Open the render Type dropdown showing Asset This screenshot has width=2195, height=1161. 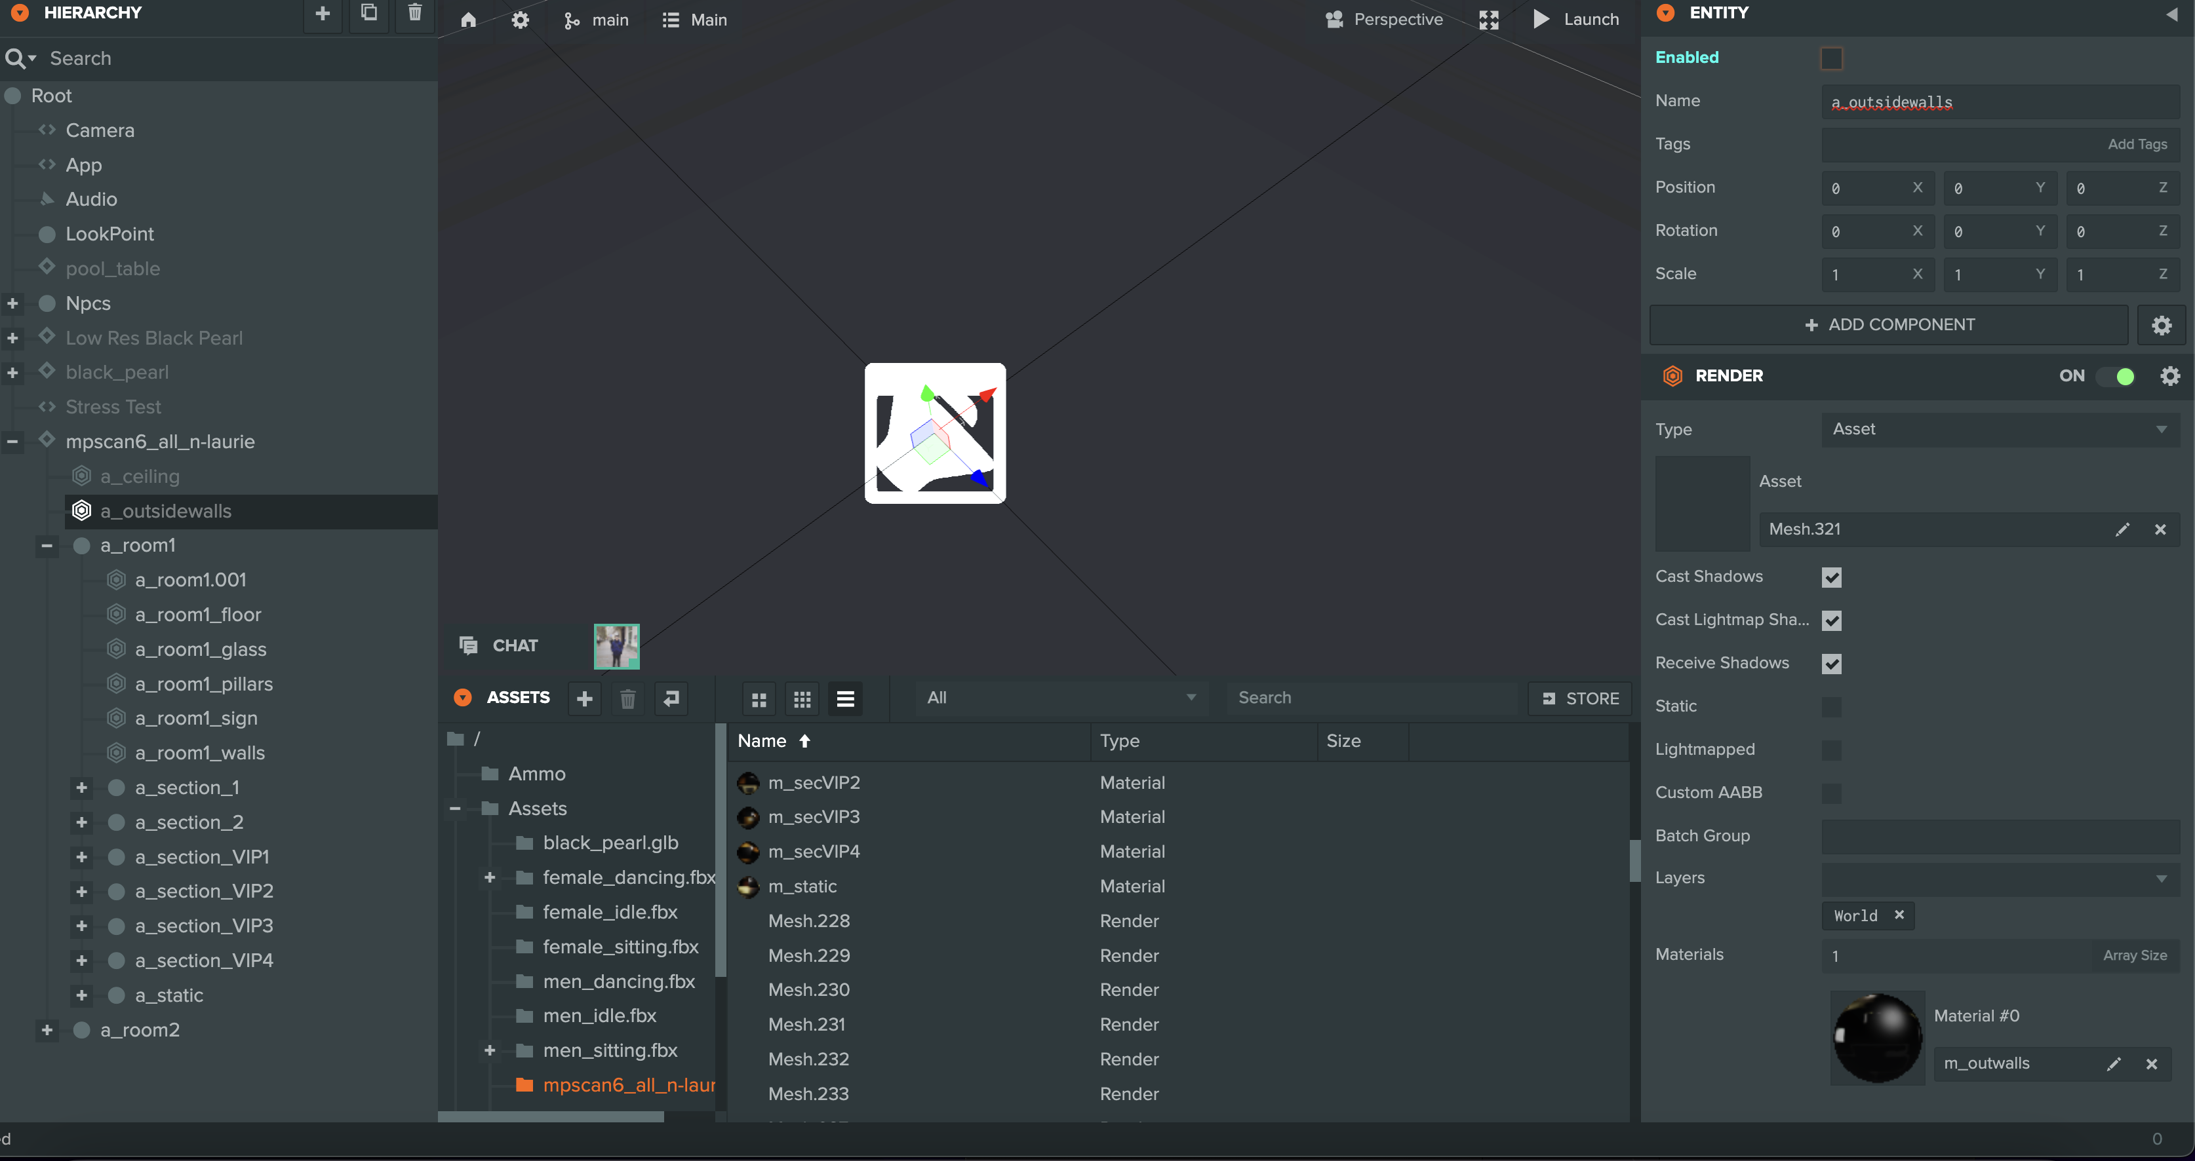(x=1999, y=429)
